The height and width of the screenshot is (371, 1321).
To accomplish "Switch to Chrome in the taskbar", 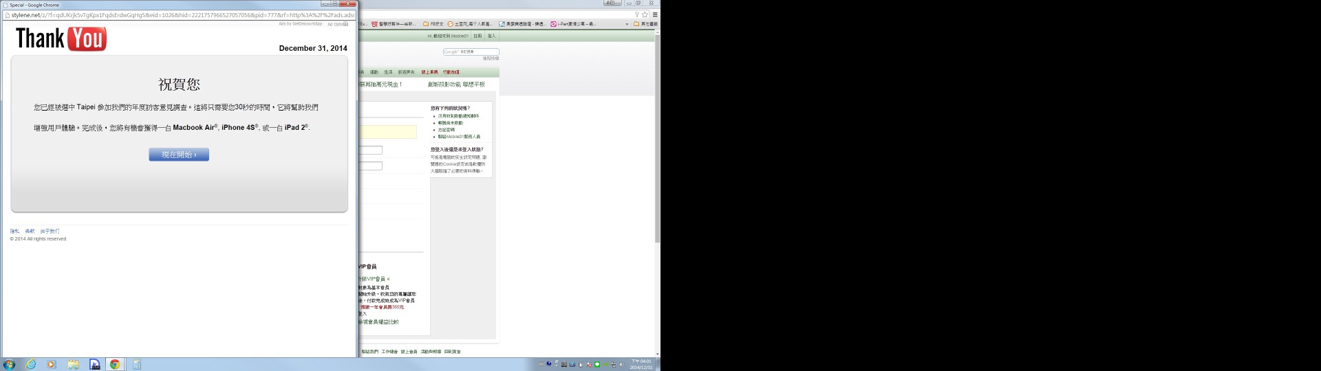I will tap(115, 365).
